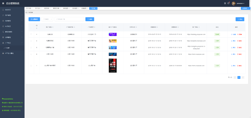Close the active 广告列表 tab
This screenshot has height=118, width=251.
click(x=96, y=8)
